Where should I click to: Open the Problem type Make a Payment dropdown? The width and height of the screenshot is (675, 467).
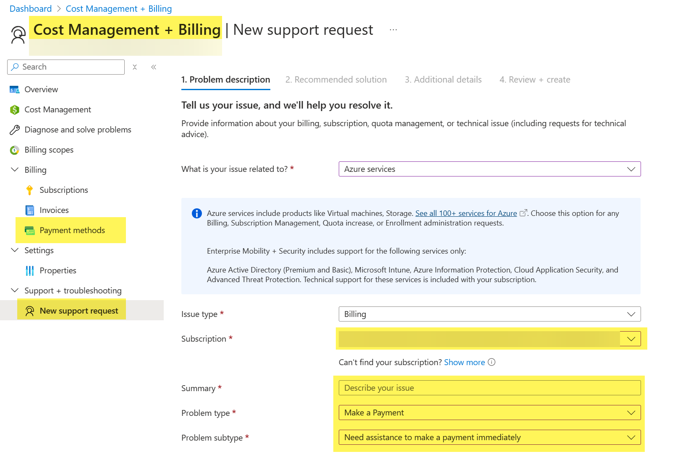[x=489, y=413]
